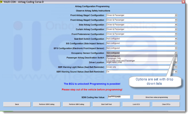Clear DTCs from the module
Image resolution: width=190 pixels, height=116 pixels.
tap(166, 104)
